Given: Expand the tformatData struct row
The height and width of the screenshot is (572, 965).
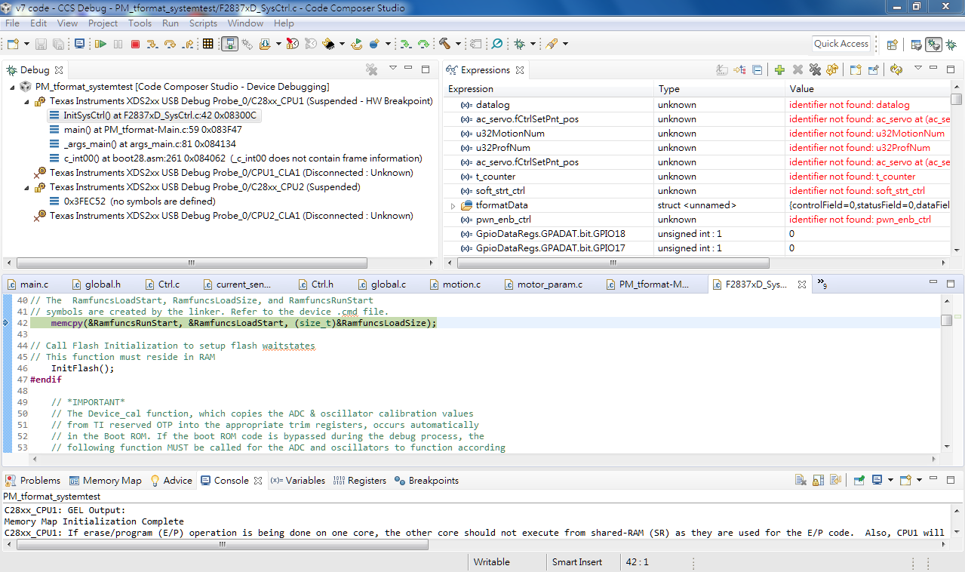Looking at the screenshot, I should [453, 205].
